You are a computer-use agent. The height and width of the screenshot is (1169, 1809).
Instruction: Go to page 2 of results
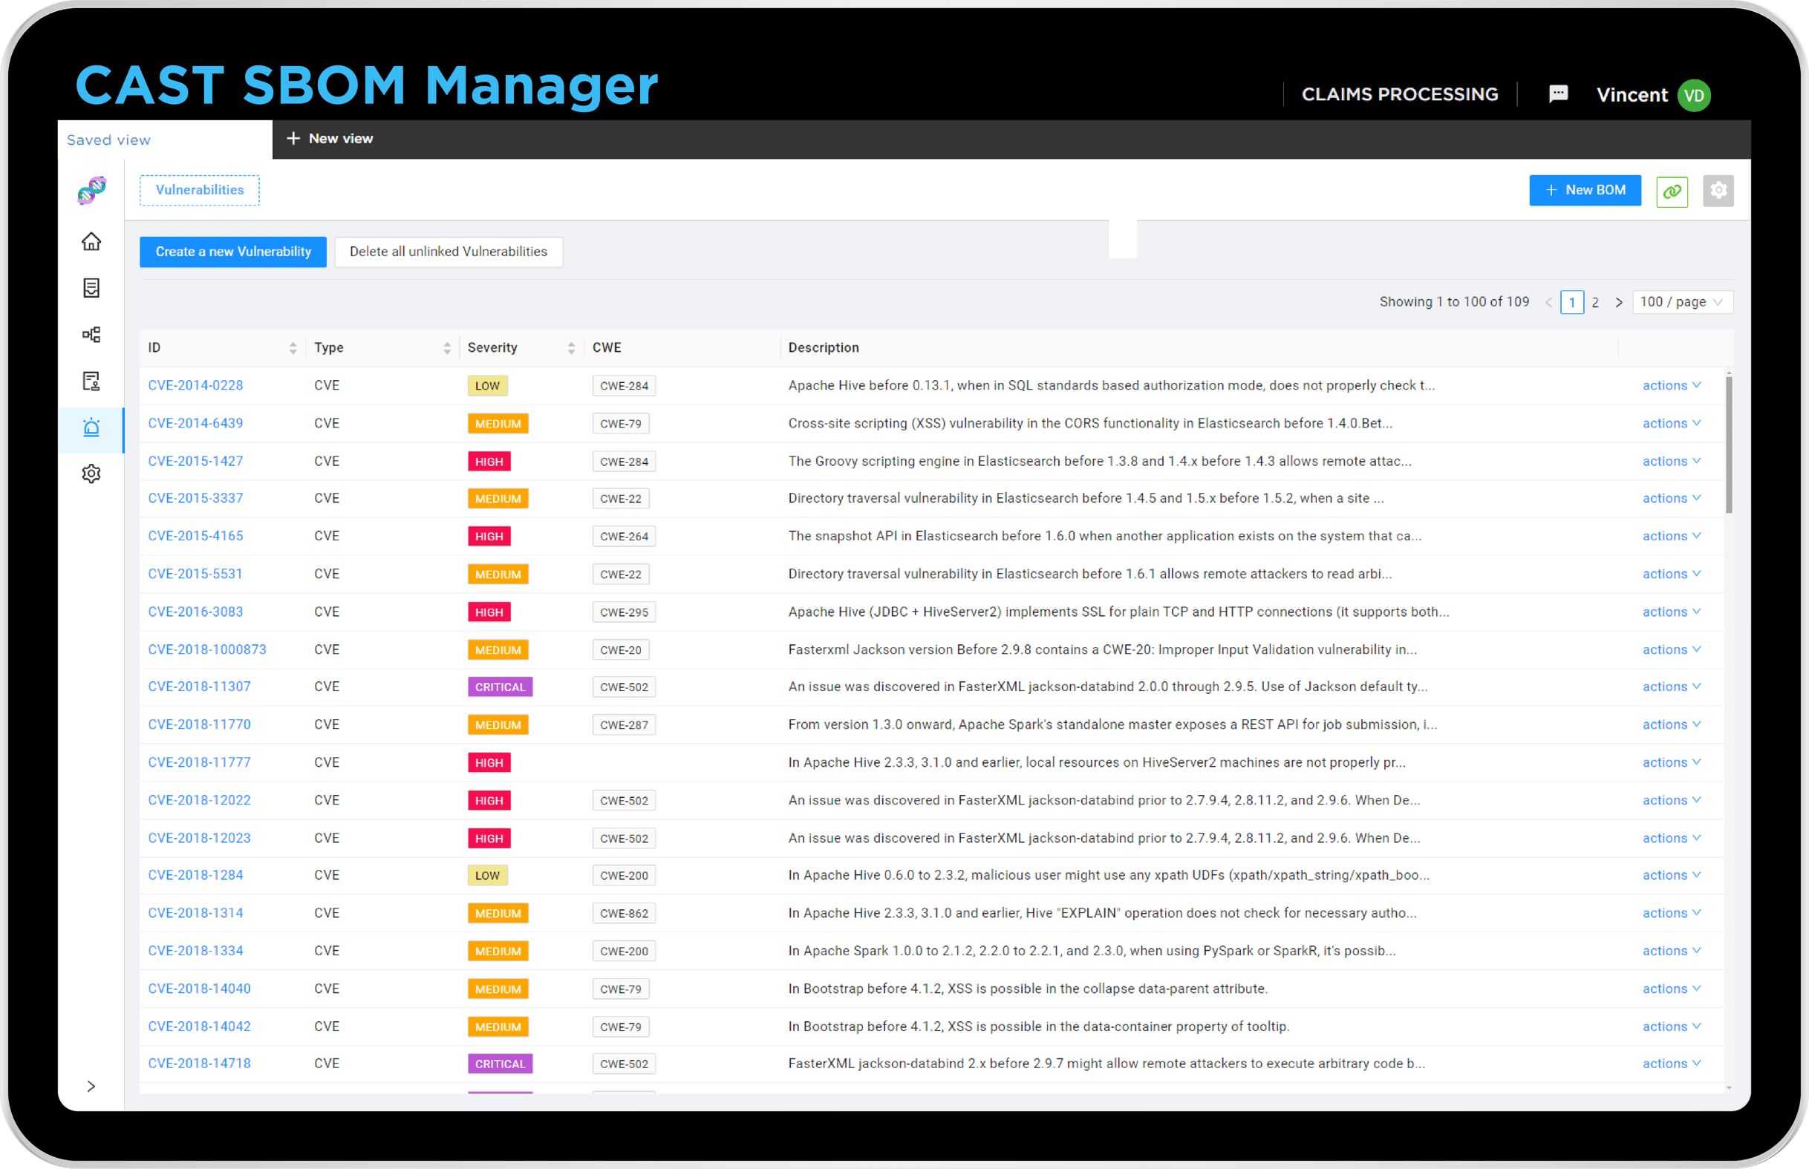click(x=1595, y=301)
